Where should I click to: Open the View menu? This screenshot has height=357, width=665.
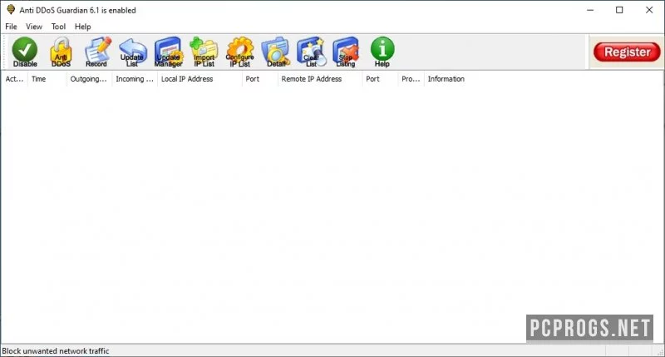34,27
